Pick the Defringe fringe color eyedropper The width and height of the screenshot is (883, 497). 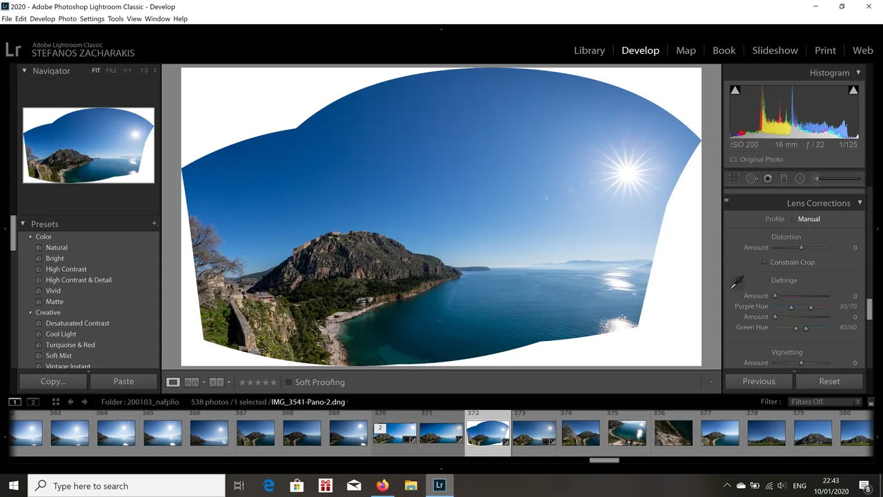pos(737,282)
